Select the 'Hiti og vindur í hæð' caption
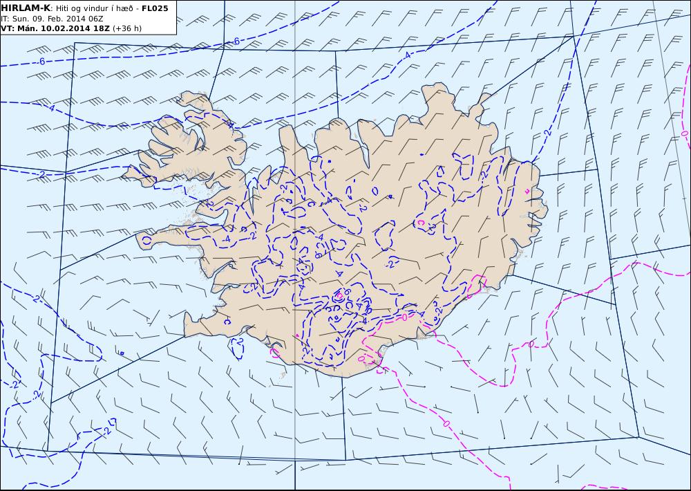The width and height of the screenshot is (691, 491). 94,8
